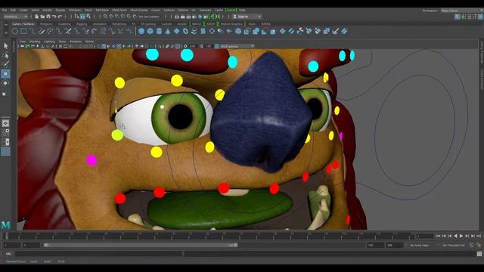Click play forwards button

[461, 236]
